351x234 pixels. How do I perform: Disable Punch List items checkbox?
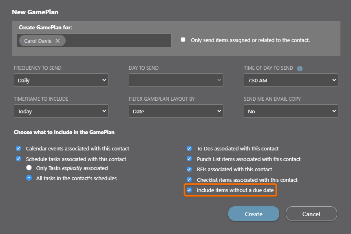click(189, 159)
